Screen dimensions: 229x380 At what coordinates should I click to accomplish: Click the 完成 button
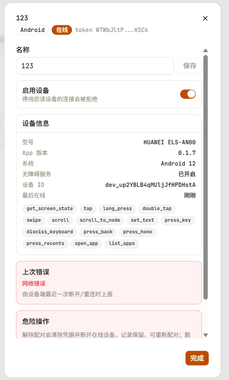[x=197, y=358]
